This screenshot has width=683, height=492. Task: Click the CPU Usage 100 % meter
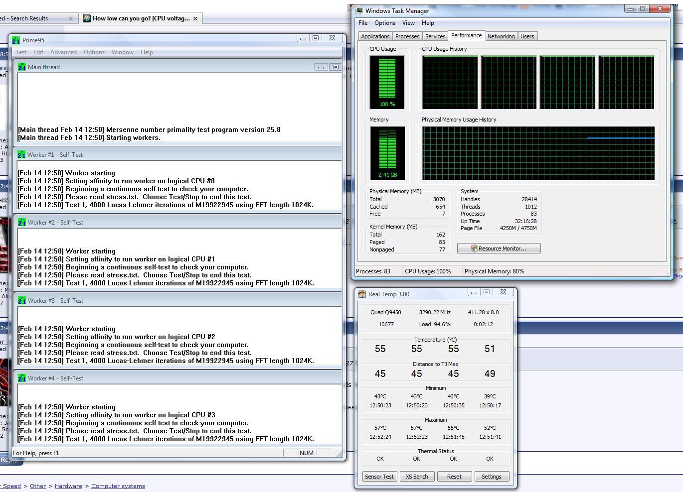(387, 82)
